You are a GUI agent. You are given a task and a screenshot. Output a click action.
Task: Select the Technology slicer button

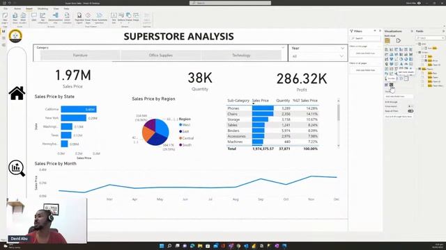[241, 56]
